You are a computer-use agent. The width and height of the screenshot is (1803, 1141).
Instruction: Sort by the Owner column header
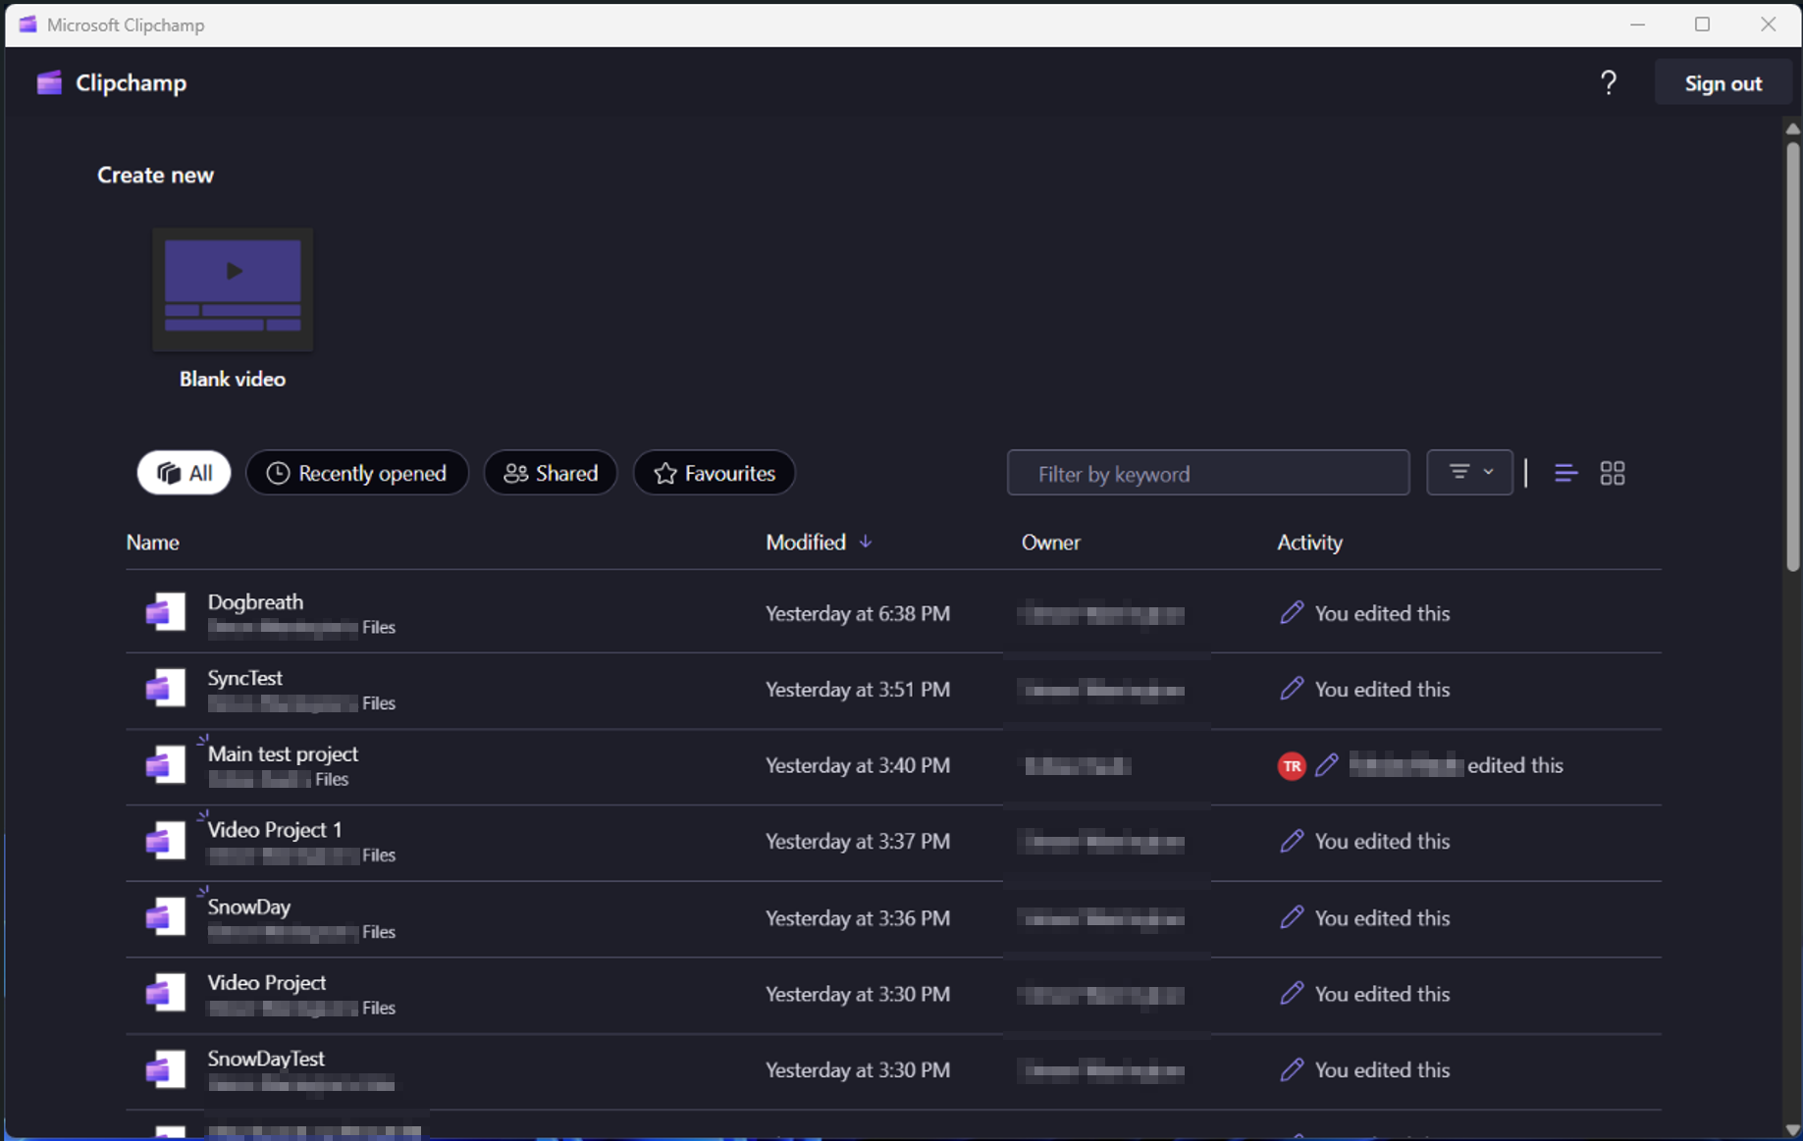pos(1050,543)
